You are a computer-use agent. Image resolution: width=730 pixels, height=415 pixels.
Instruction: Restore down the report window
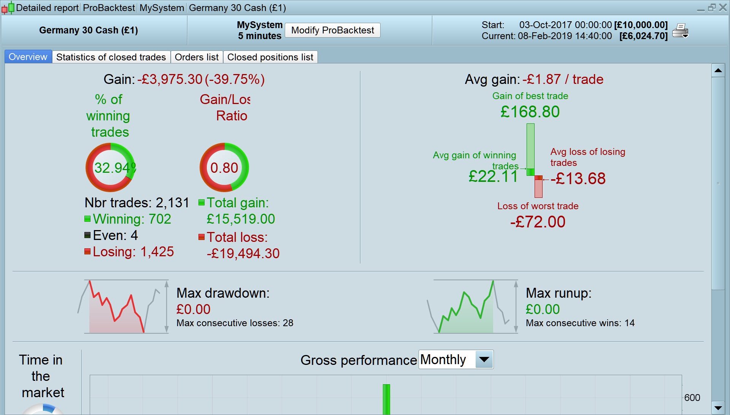coord(712,8)
